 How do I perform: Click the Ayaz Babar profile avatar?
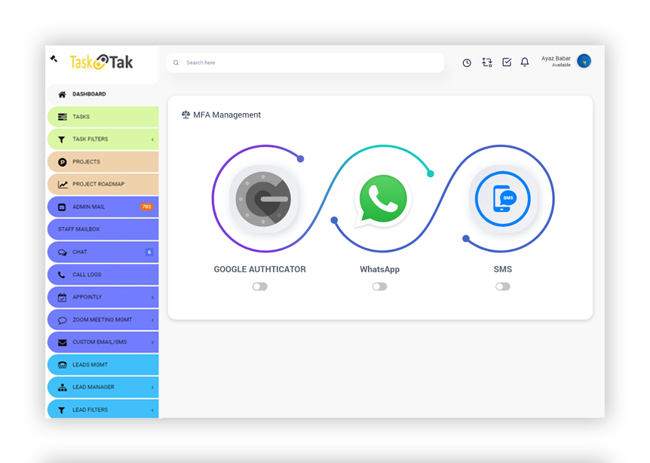(584, 61)
